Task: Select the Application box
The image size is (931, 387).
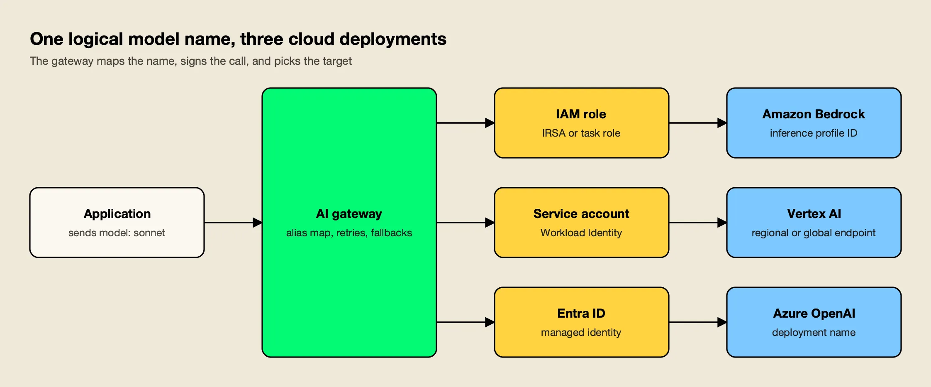Action: (x=117, y=223)
